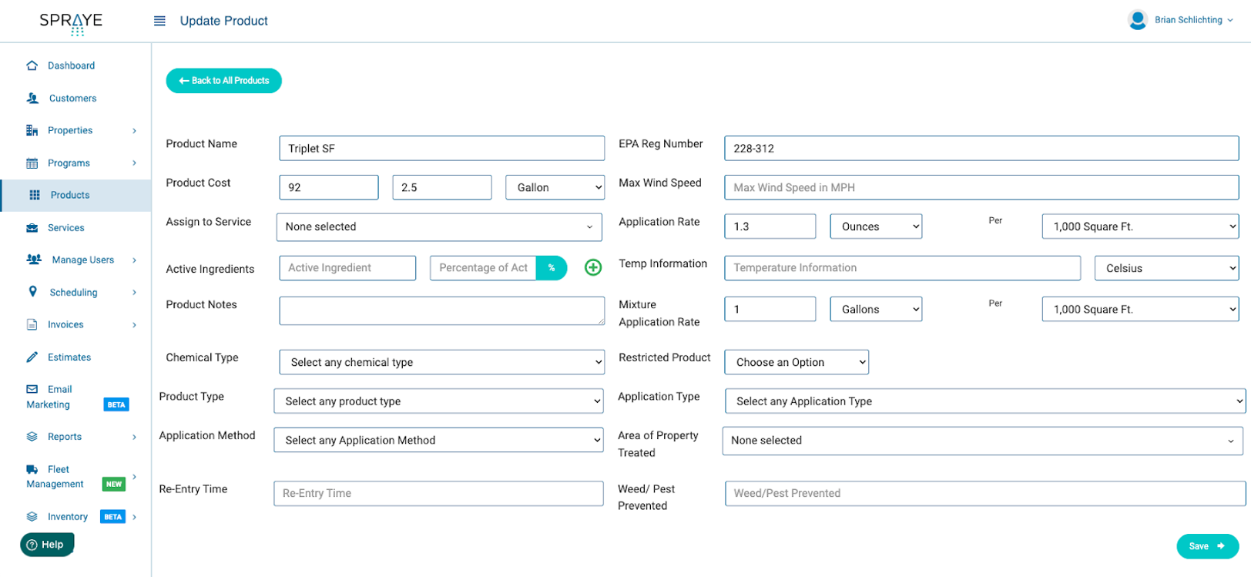Click the Email Marketing envelope icon
This screenshot has height=577, width=1251.
32,389
